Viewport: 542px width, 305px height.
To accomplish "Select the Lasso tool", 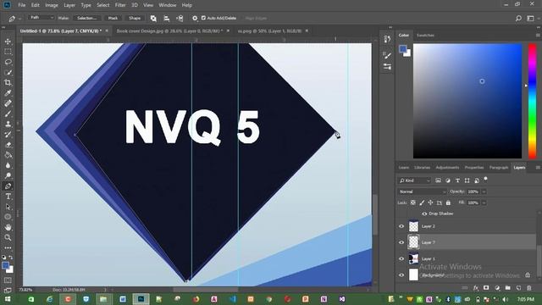I will (8, 62).
